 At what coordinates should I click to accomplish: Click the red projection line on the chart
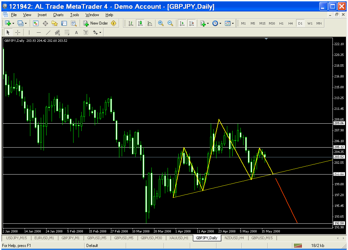click(x=287, y=201)
